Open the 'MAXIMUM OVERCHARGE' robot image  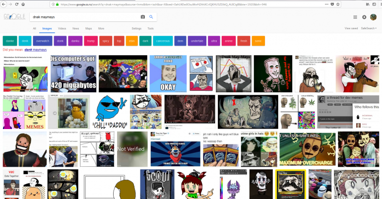308,149
